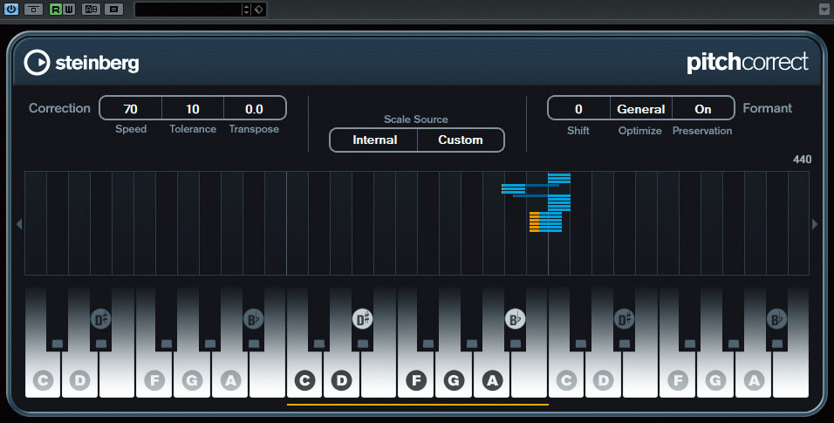Screen dimensions: 834x423
Task: Toggle Bb black key in lowest octave
Action: pos(253,318)
